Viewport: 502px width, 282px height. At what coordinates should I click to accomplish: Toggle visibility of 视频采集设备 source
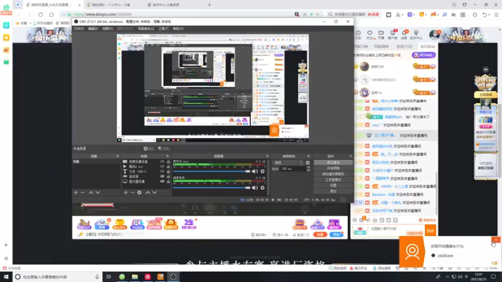(163, 162)
